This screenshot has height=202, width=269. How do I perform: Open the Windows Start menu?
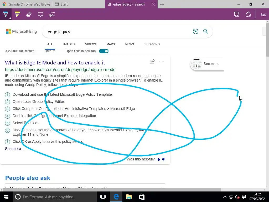pos(6,197)
